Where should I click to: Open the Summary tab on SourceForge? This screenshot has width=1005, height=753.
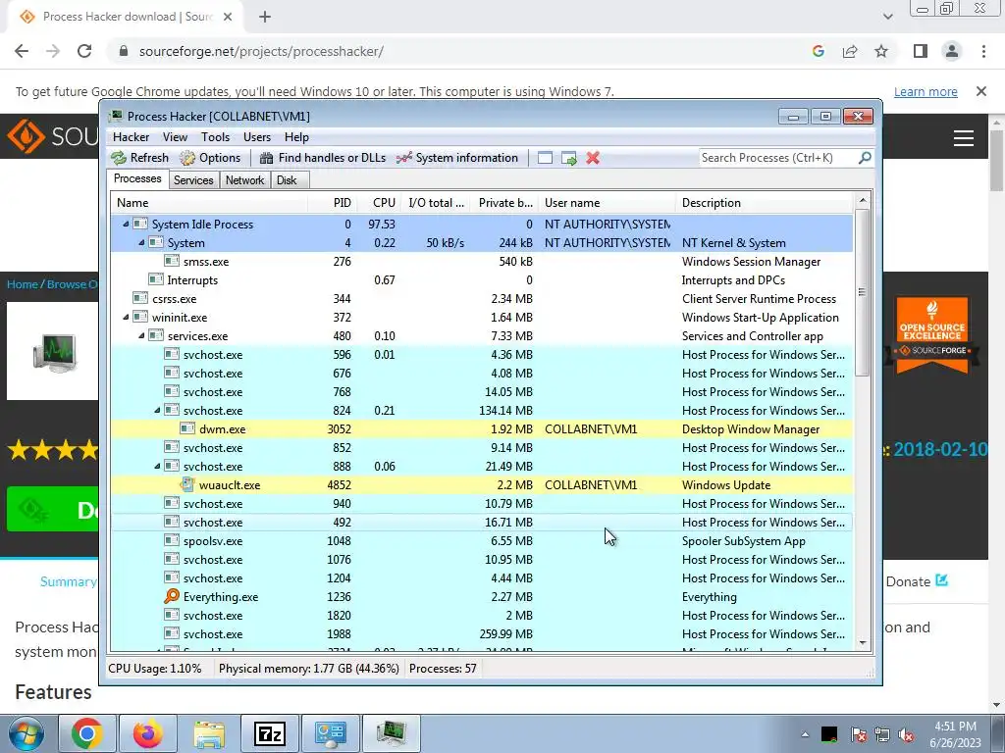(x=68, y=581)
